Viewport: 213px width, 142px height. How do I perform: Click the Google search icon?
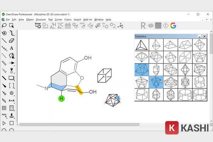point(173,26)
